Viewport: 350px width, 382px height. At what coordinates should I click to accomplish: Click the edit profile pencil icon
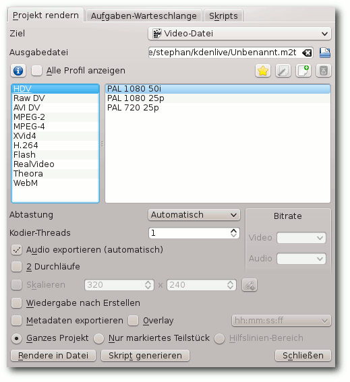coord(283,71)
